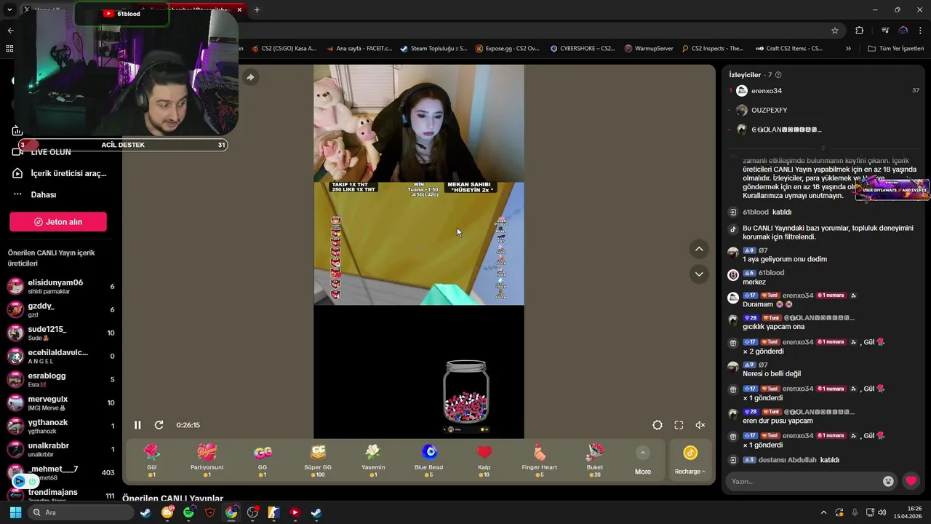This screenshot has height=524, width=931.
Task: Open merveguIx recommended live stream
Action: (60, 402)
